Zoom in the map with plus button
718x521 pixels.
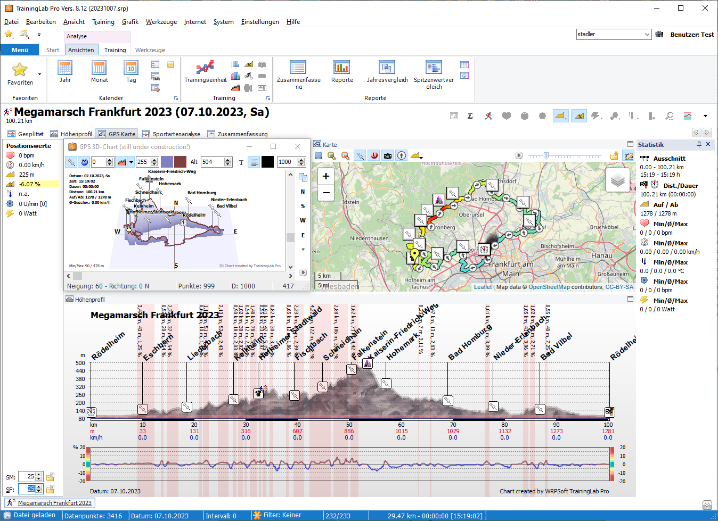[x=326, y=176]
